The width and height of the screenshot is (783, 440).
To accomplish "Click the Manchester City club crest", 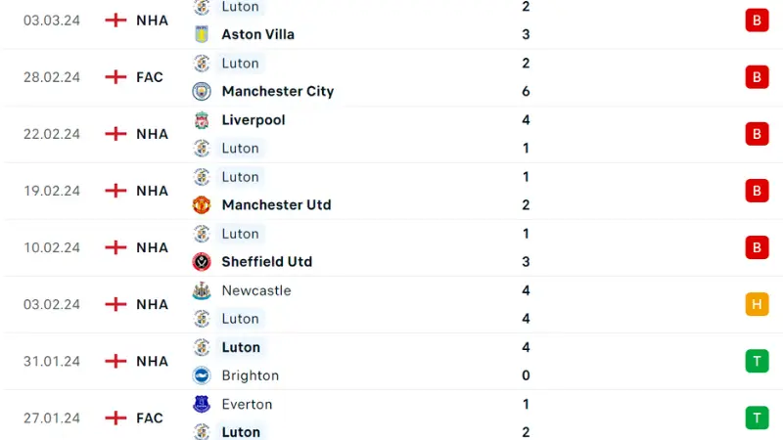I will coord(202,91).
